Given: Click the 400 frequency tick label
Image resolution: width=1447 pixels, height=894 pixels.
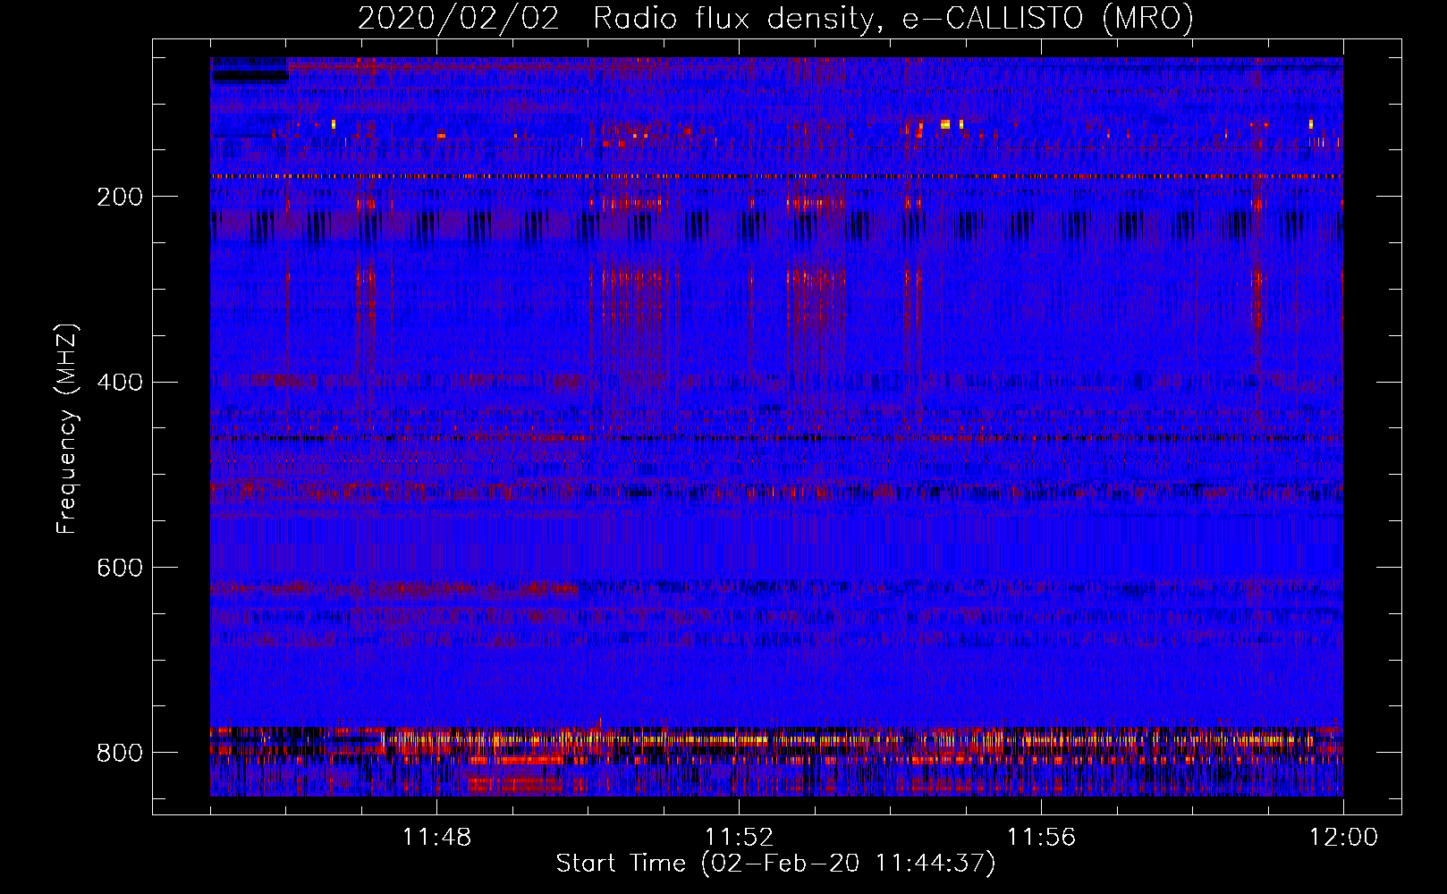Looking at the screenshot, I should 120,383.
